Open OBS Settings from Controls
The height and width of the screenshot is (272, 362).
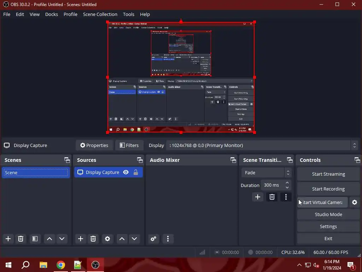point(328,226)
